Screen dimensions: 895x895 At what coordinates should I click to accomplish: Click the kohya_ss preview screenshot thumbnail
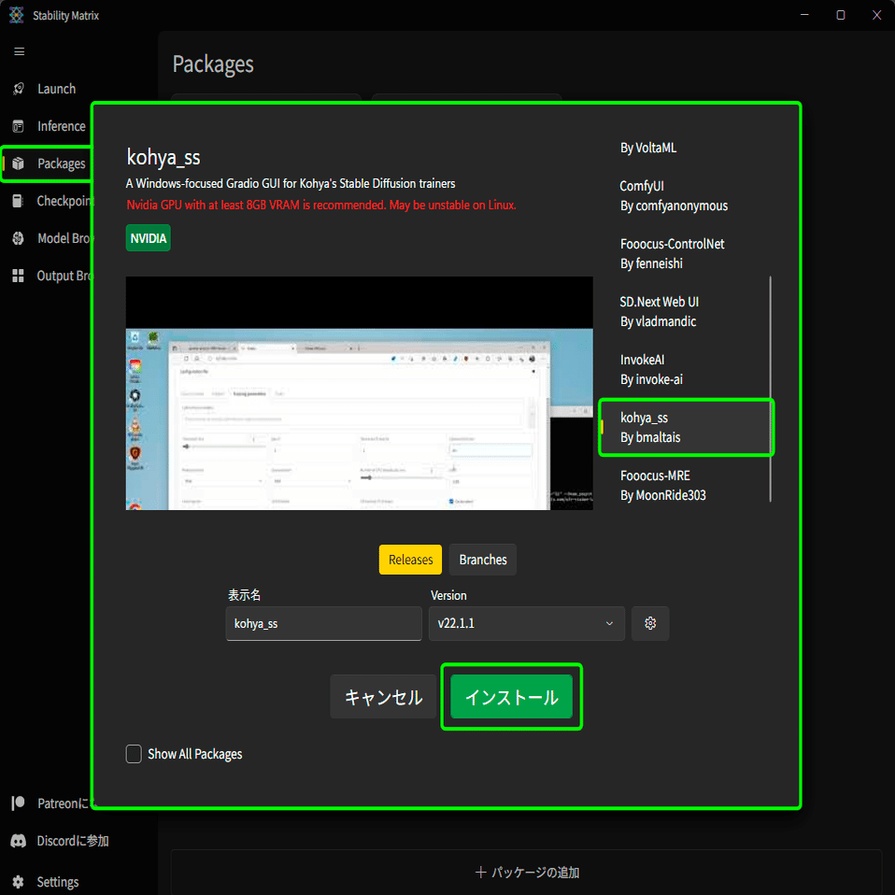(x=359, y=393)
